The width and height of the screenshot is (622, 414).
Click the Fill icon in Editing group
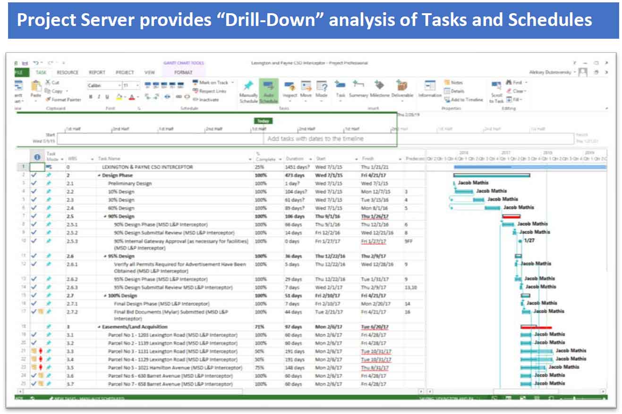509,100
